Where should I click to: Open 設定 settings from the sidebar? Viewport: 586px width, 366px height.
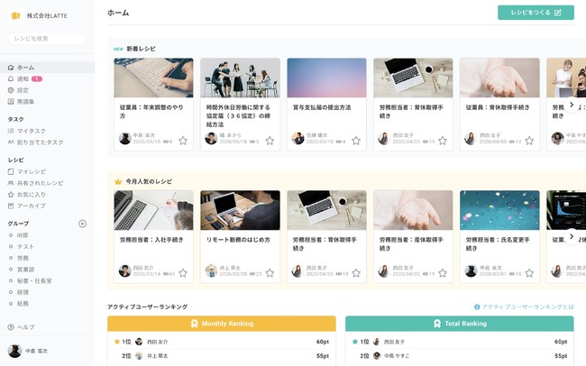click(x=23, y=90)
